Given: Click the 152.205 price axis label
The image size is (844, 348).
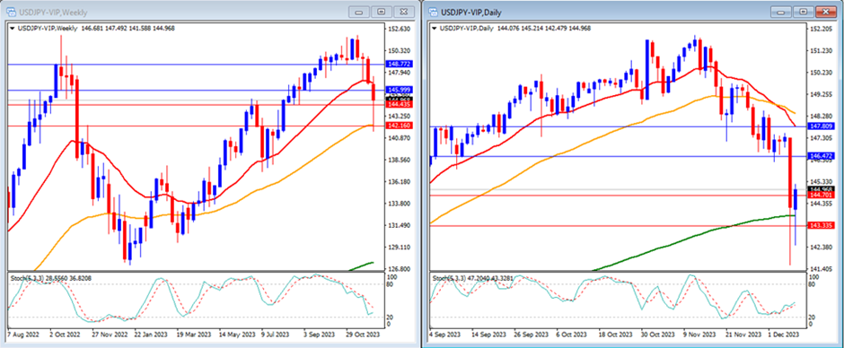Looking at the screenshot, I should pos(822,29).
